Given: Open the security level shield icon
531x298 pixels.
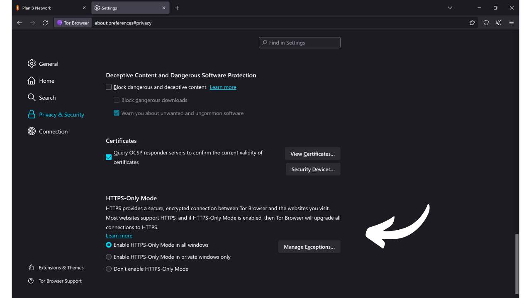Looking at the screenshot, I should (x=486, y=23).
